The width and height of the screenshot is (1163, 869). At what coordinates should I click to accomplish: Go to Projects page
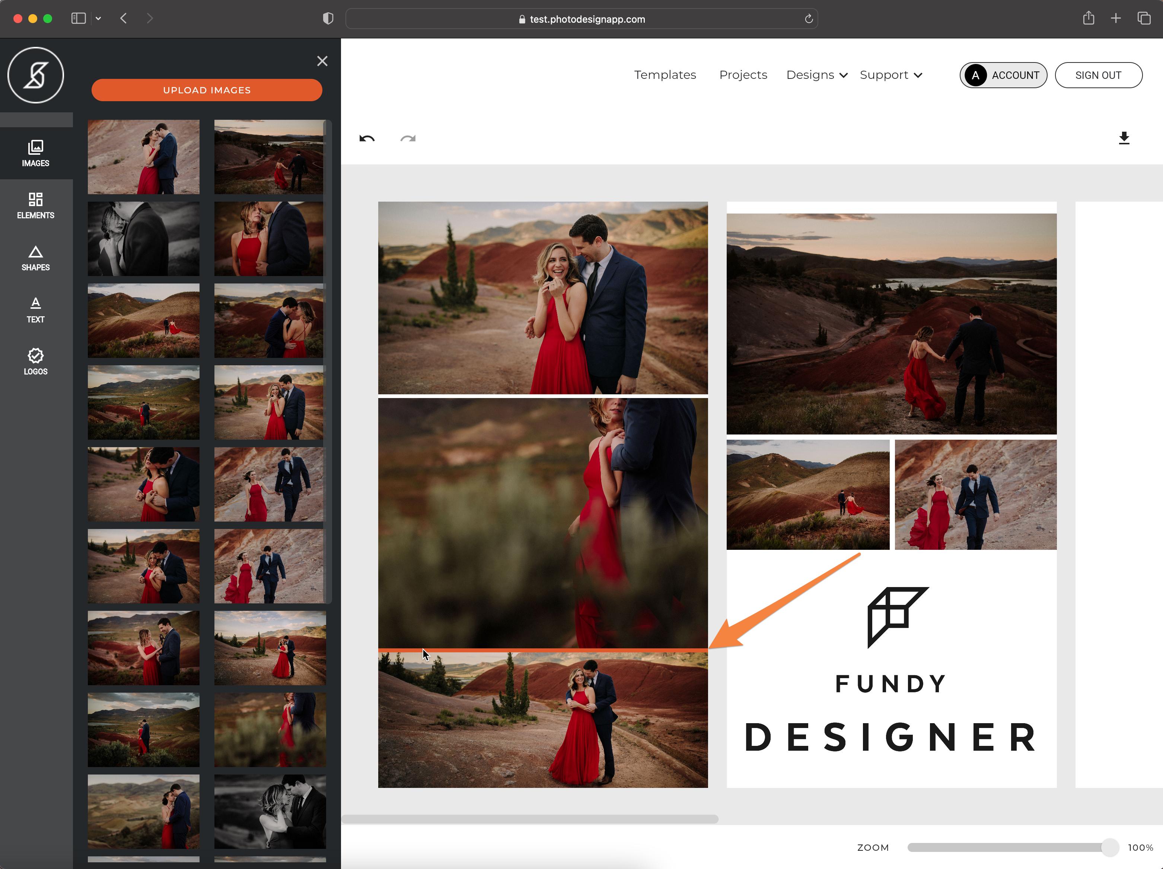tap(743, 75)
